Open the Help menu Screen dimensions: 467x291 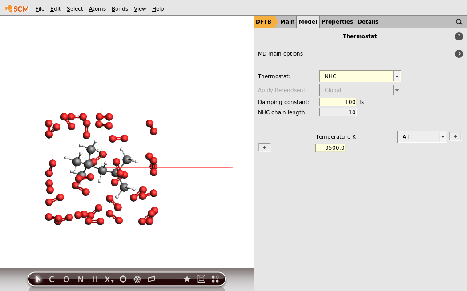pyautogui.click(x=158, y=8)
